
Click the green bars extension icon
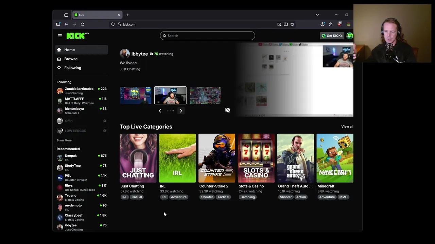tap(348, 24)
